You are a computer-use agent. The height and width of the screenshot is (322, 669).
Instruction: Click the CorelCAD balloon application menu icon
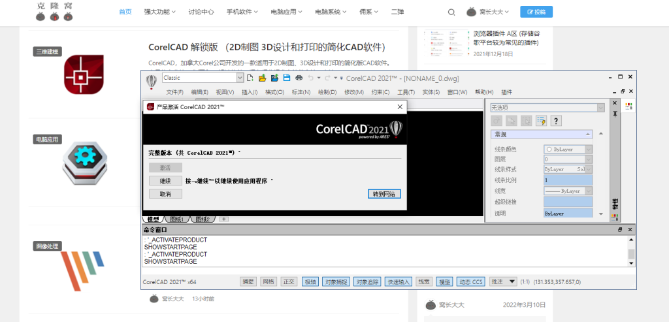152,82
